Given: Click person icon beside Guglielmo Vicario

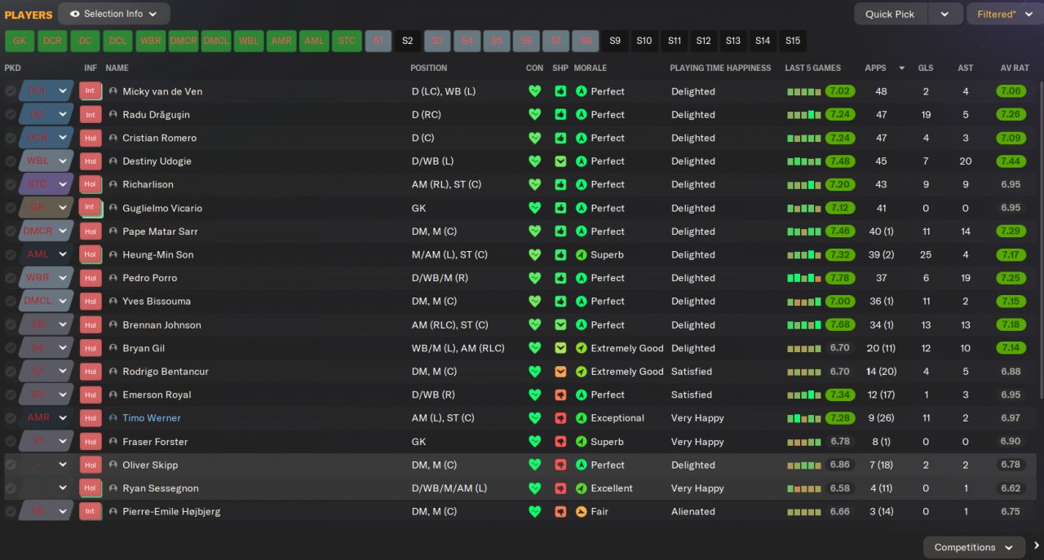Looking at the screenshot, I should pyautogui.click(x=113, y=208).
